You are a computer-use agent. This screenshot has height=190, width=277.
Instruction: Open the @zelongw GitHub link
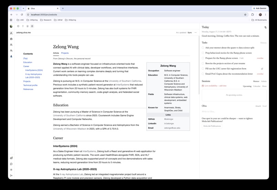(168, 119)
